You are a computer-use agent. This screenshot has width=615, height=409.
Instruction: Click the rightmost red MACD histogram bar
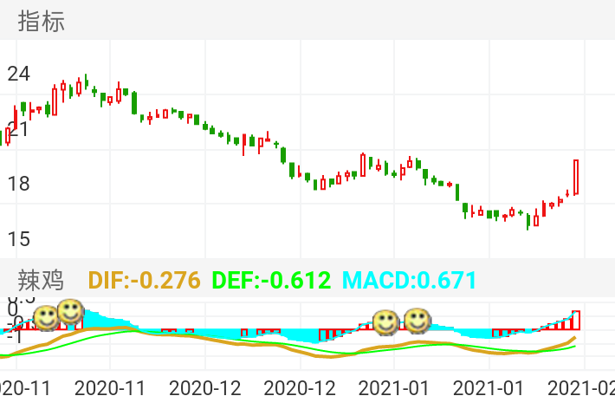pos(576,320)
